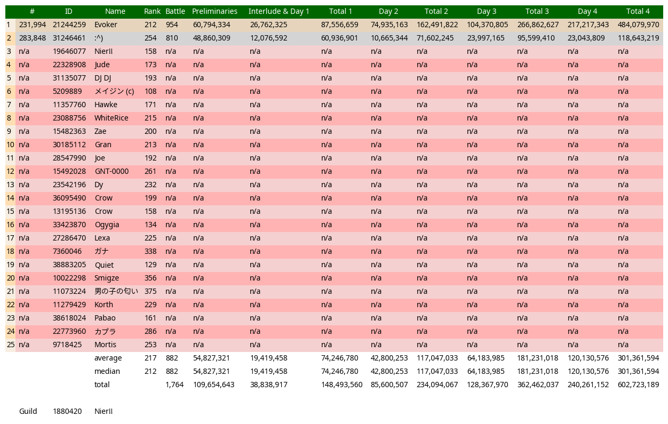This screenshot has height=424, width=668.
Task: Click Evoker's Day 4 value 217,217,343
Action: [x=588, y=25]
